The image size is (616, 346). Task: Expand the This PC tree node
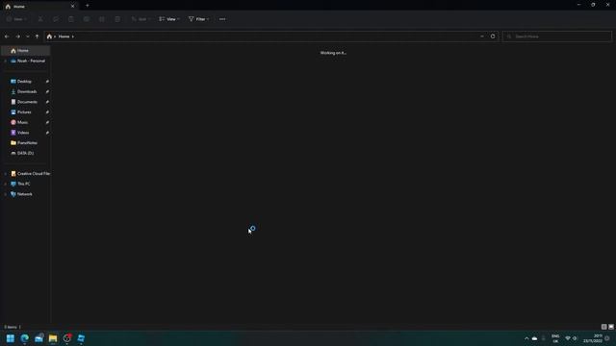pyautogui.click(x=5, y=184)
